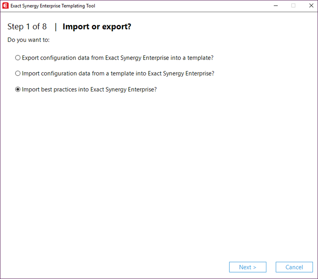318x279 pixels.
Task: Minimize the Templating Tool window
Action: [275, 6]
